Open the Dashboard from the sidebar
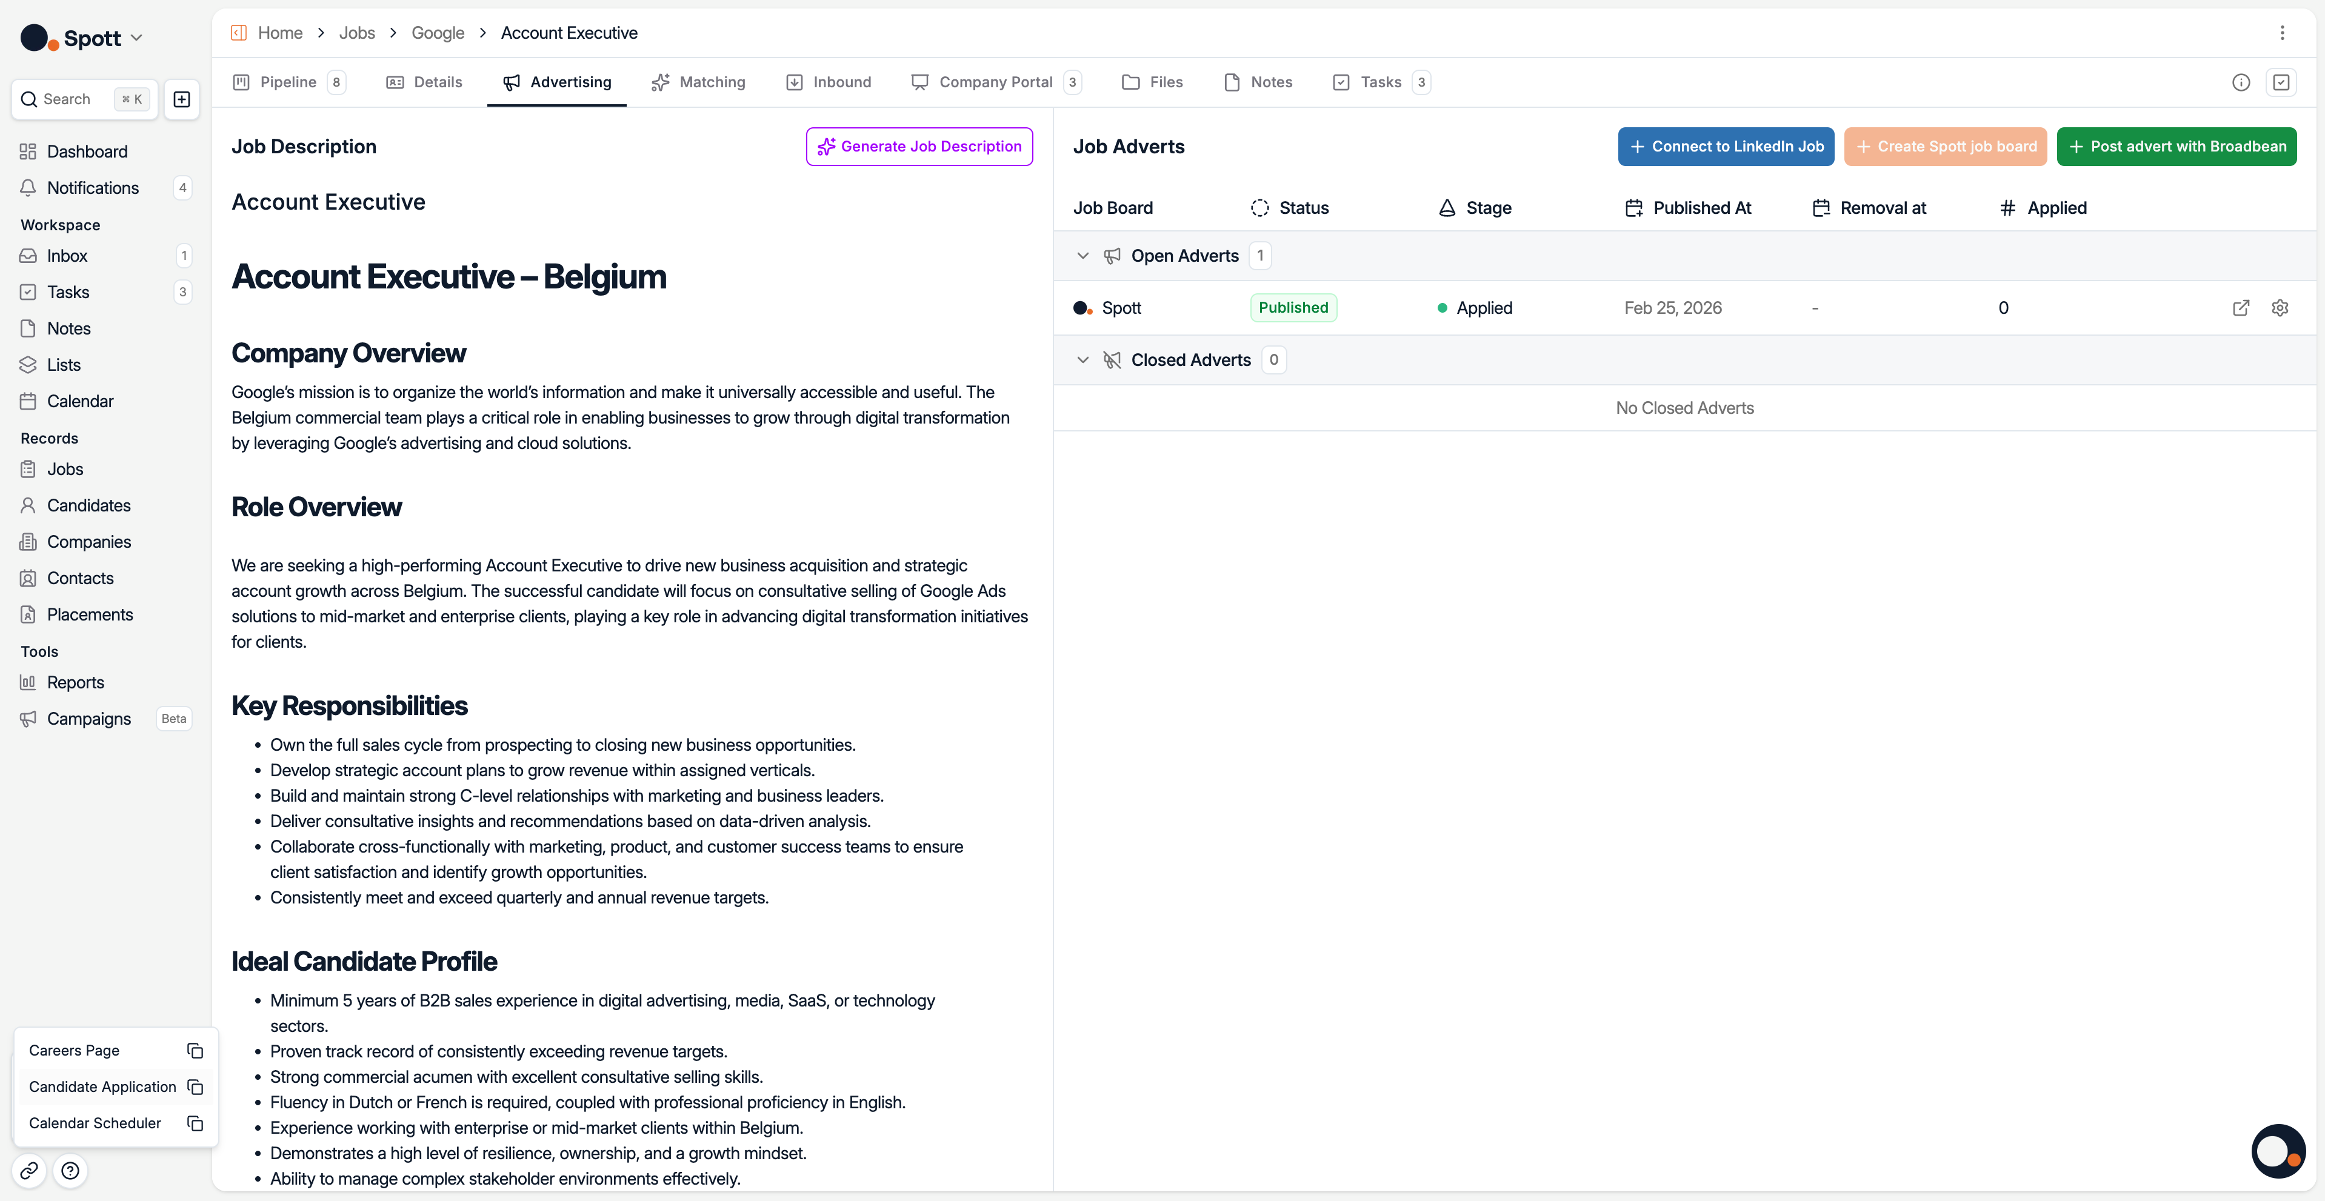This screenshot has height=1201, width=2325. (87, 151)
